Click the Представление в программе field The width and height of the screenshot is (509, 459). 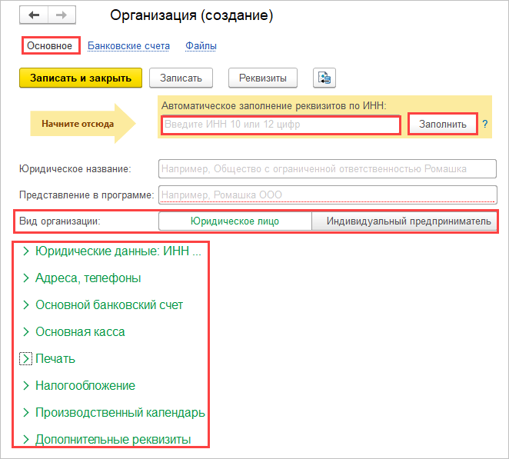click(328, 195)
